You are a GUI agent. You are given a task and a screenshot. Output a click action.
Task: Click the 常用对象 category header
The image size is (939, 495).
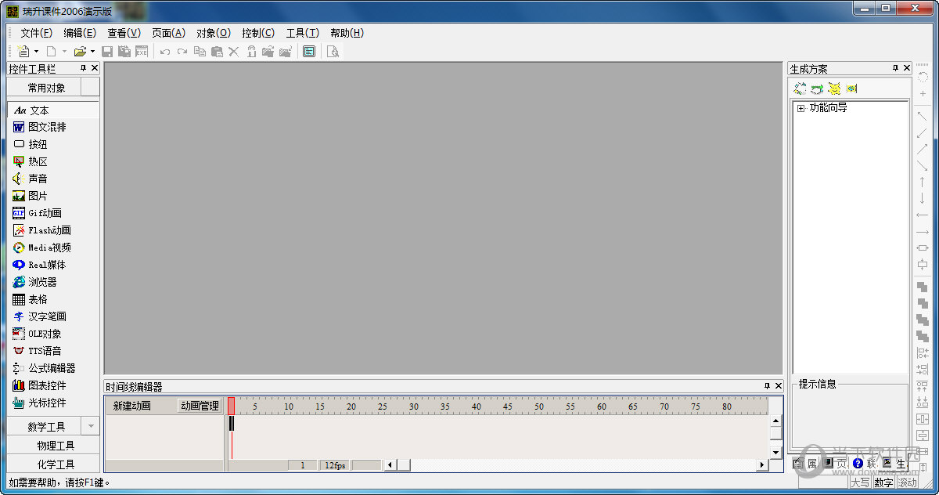tap(46, 88)
